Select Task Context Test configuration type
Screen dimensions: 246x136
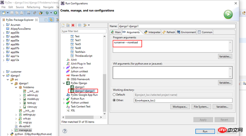pyautogui.click(x=81, y=107)
